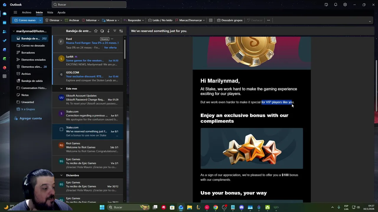378x212 pixels.
Task: Open the Mover a dropdown
Action: (x=110, y=20)
